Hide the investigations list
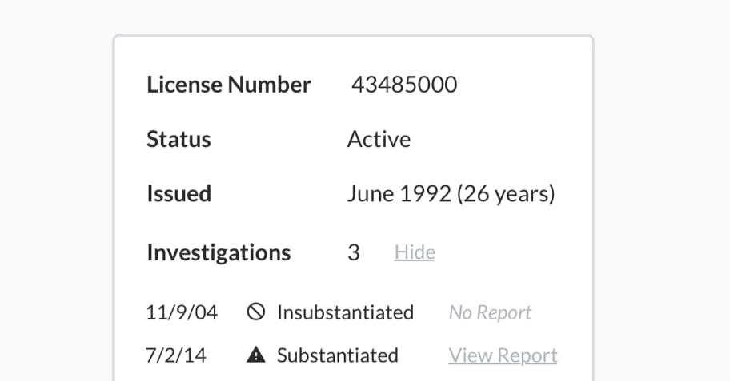Screen dimensions: 730x381 pos(414,252)
